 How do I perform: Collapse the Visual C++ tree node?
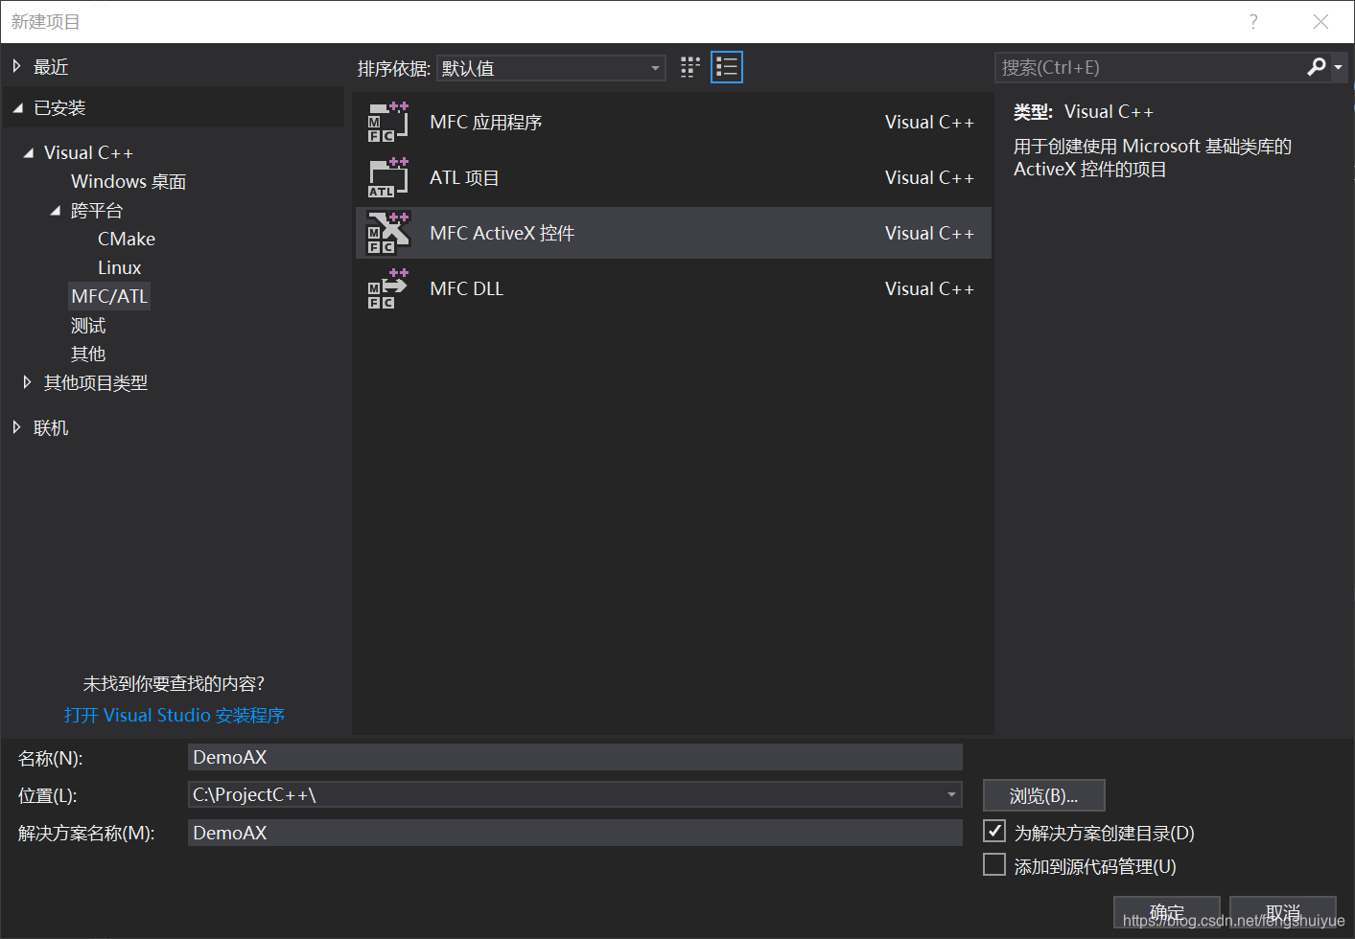tap(28, 152)
